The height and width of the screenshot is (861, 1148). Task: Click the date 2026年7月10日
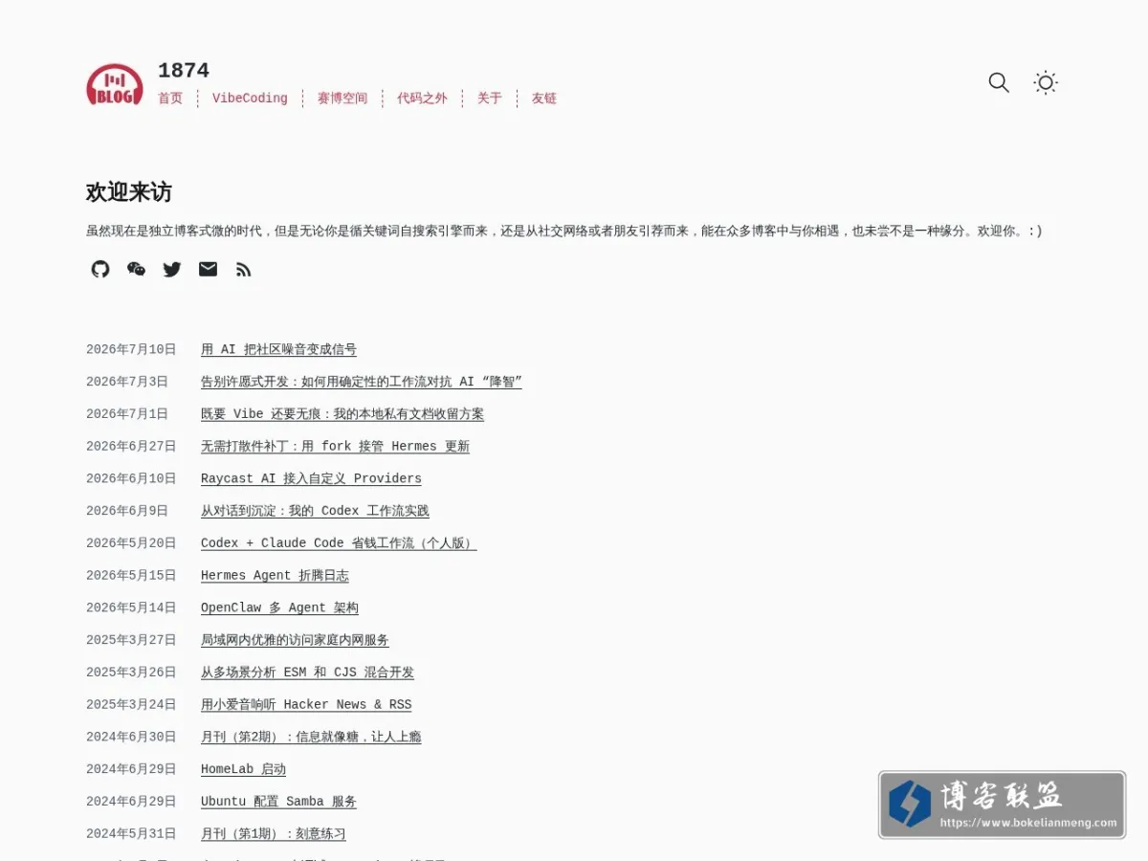[x=131, y=349]
